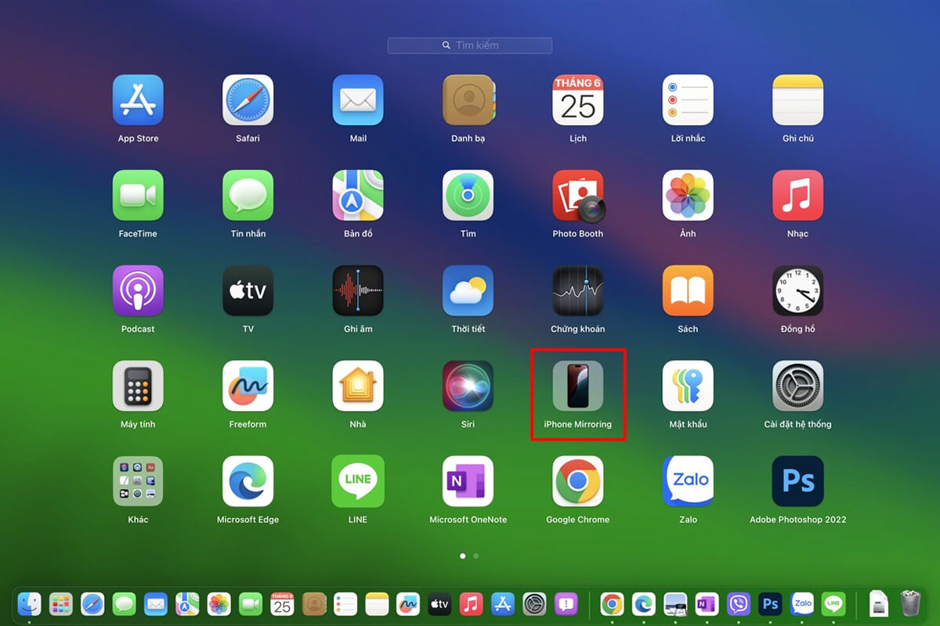Expand the Khác apps folder
The width and height of the screenshot is (940, 626).
tap(138, 481)
